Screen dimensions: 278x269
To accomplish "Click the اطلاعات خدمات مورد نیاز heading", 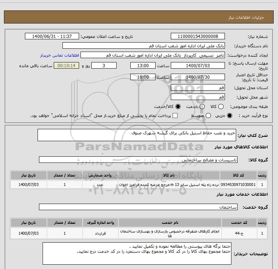I will tap(242, 194).
